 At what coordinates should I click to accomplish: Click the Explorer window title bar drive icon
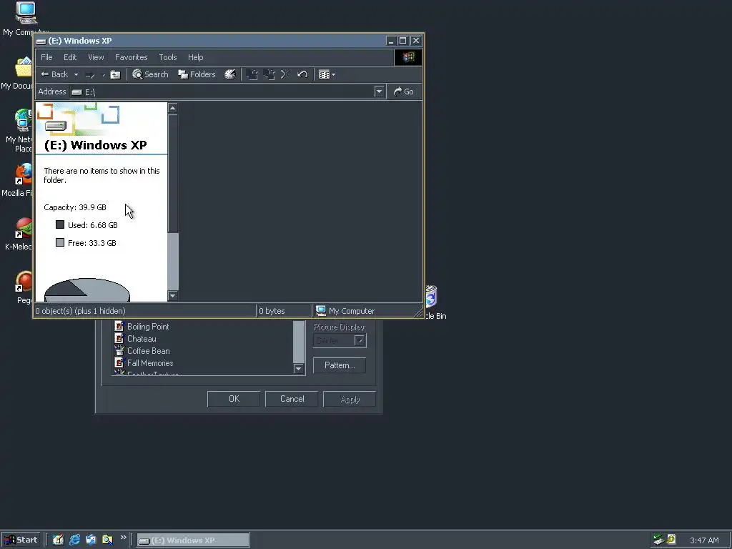(x=41, y=41)
